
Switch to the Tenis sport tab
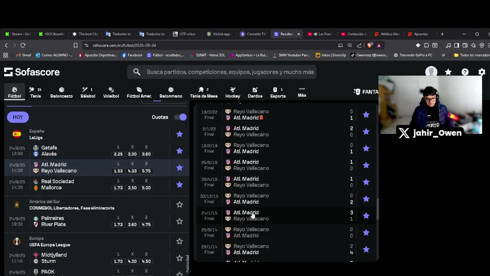(x=36, y=92)
